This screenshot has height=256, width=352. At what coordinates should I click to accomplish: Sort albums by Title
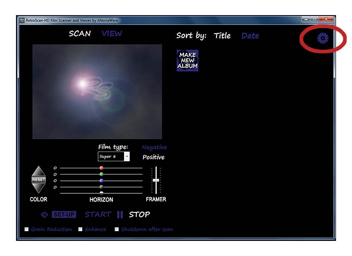222,36
